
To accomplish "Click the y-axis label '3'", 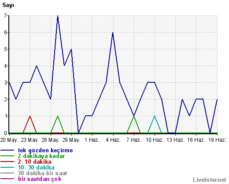I will tap(6, 83).
